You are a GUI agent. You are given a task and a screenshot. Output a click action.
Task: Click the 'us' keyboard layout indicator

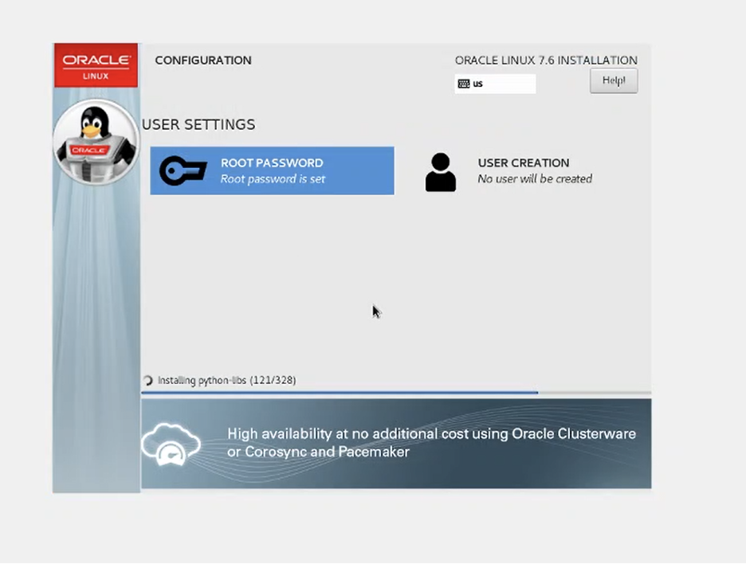478,84
